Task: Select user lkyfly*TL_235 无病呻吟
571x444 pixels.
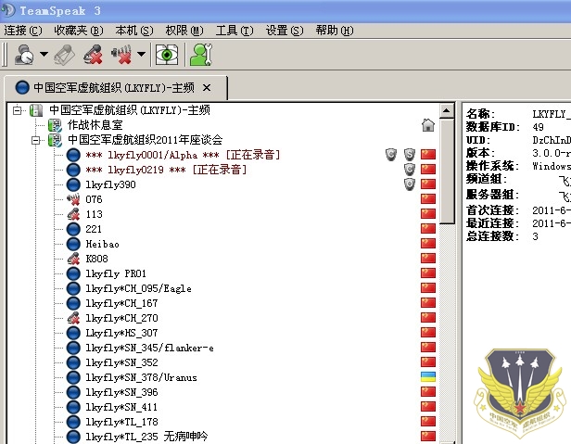Action: tap(146, 437)
